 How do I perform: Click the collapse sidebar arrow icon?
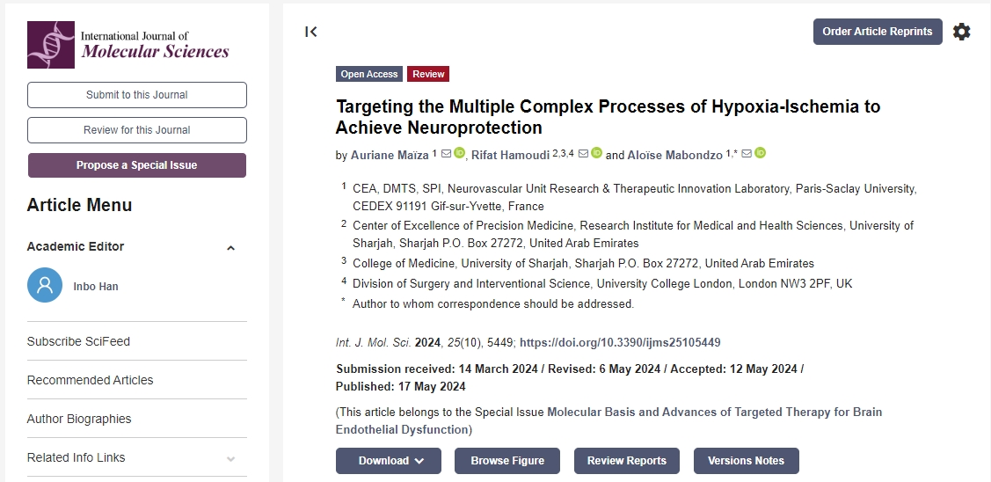310,32
